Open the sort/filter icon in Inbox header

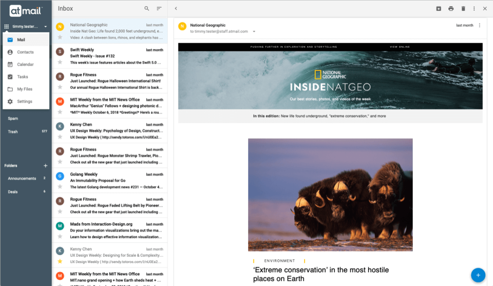(x=159, y=9)
